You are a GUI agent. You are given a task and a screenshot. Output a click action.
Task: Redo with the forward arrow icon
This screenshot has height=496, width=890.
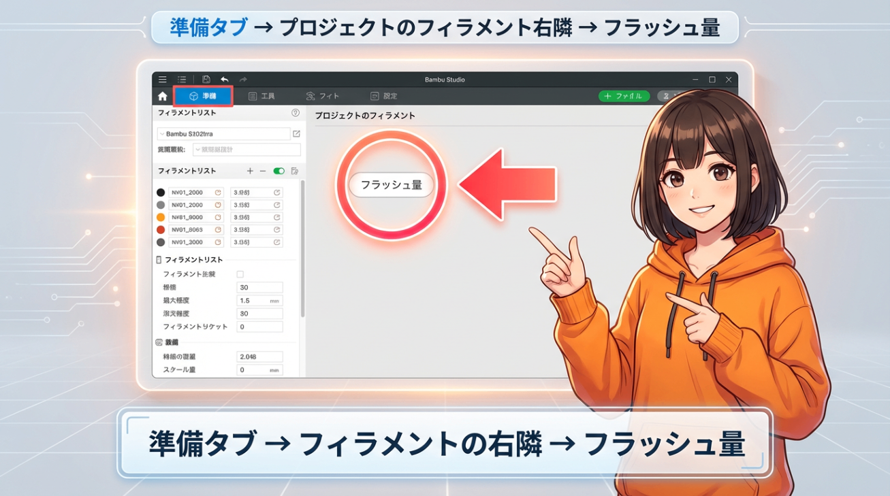243,80
